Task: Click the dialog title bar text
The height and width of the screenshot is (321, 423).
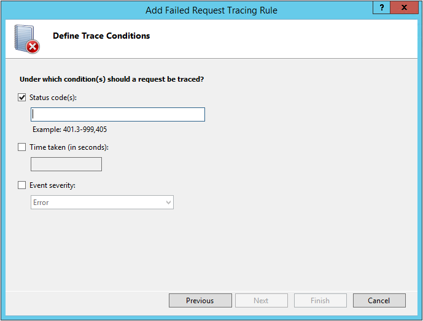Action: (211, 10)
